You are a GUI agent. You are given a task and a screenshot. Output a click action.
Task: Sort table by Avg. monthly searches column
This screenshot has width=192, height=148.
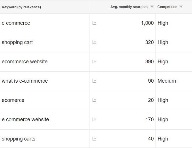129,7
